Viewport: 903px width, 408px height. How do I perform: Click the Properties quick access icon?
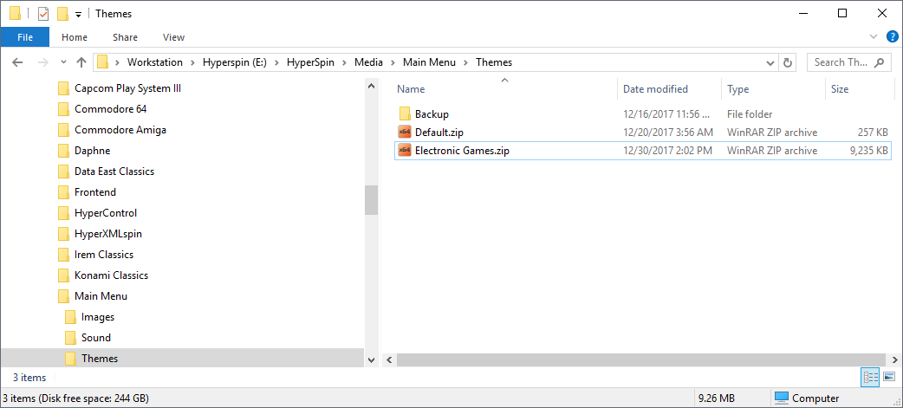43,13
